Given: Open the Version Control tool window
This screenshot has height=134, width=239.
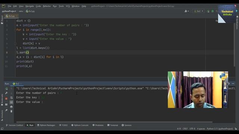Looking at the screenshot, I should [14, 125].
